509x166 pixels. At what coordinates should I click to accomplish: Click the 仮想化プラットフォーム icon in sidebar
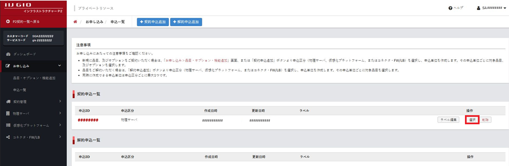(x=8, y=125)
